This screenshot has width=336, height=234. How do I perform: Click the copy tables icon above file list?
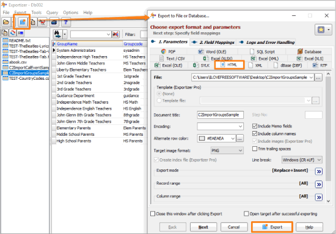coord(4,33)
